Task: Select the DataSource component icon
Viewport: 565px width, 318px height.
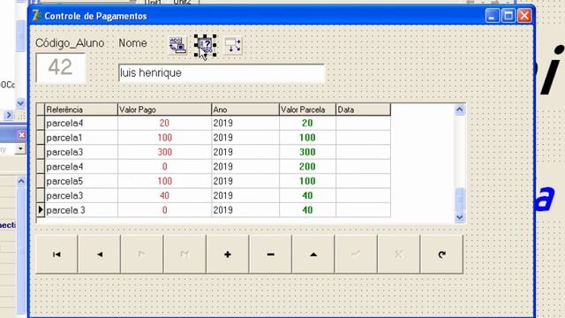Action: (233, 45)
